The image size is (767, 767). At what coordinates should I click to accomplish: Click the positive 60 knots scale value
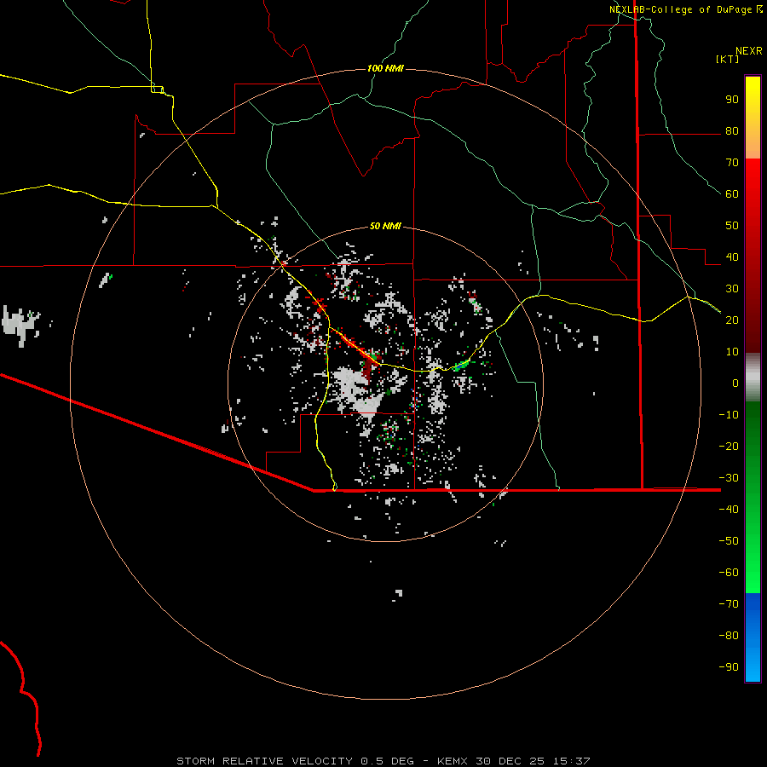coord(732,194)
